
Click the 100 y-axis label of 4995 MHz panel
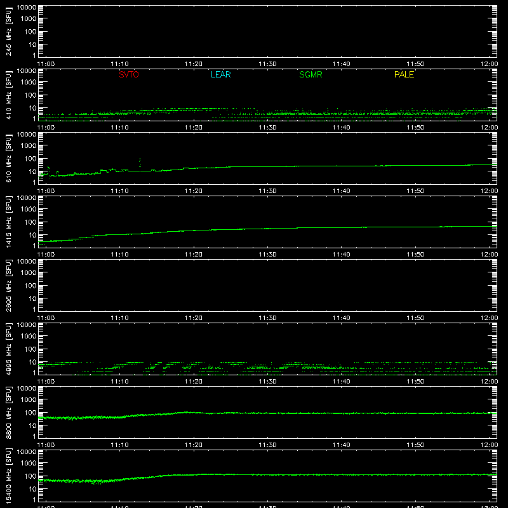pyautogui.click(x=30, y=349)
